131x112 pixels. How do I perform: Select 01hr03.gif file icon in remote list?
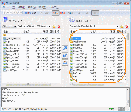click(72, 48)
